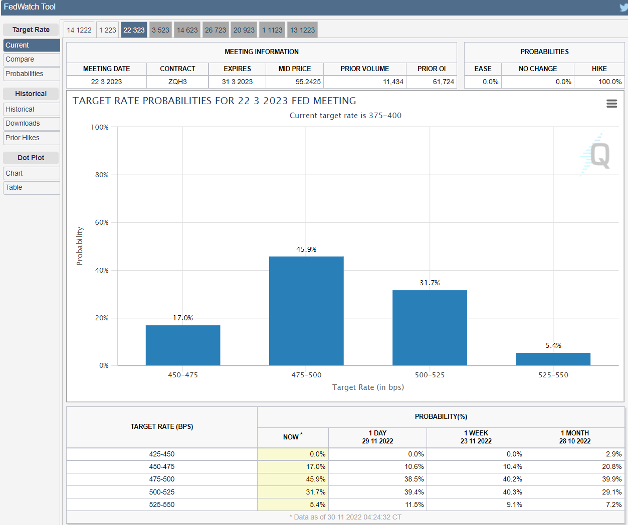
Task: Switch to the 3 523 meeting tab
Action: pos(160,30)
